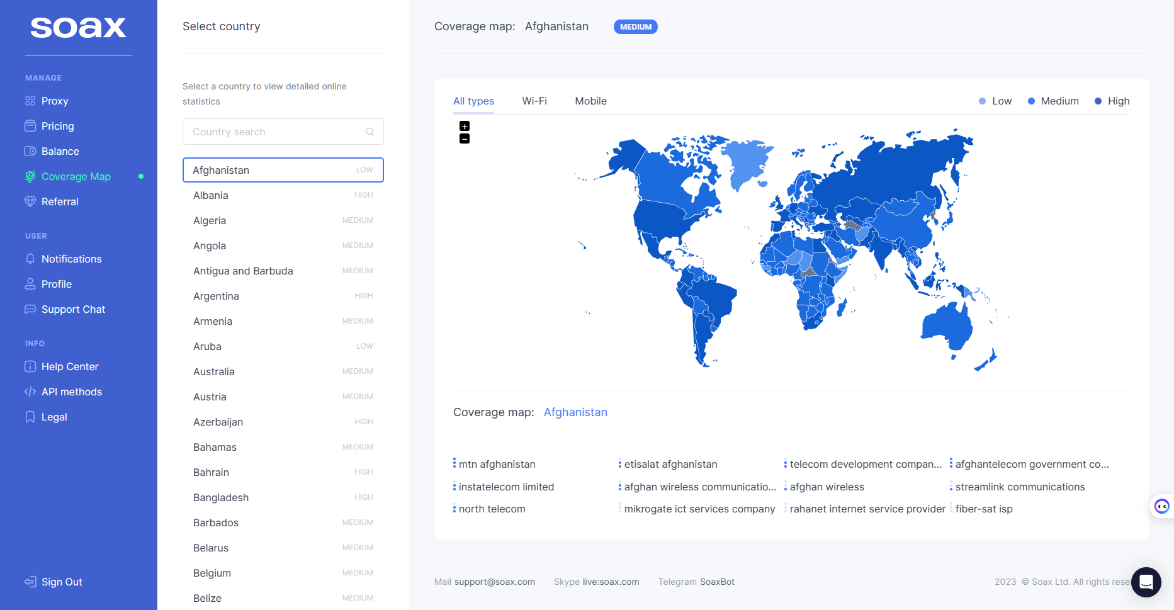Screen dimensions: 1174x610
Task: Click the Low legend dot
Action: click(982, 101)
